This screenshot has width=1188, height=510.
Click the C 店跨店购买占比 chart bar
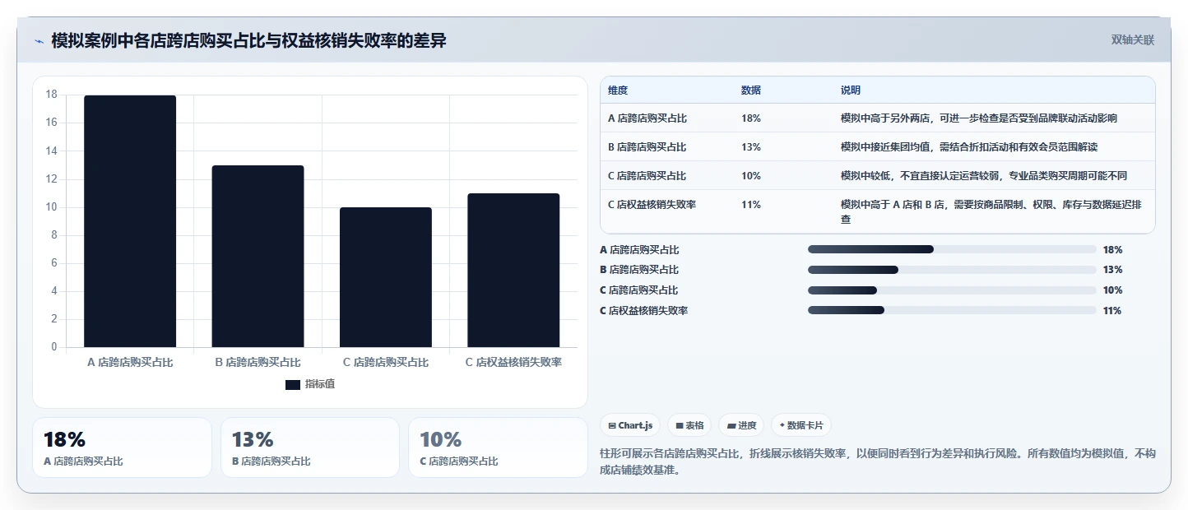386,277
